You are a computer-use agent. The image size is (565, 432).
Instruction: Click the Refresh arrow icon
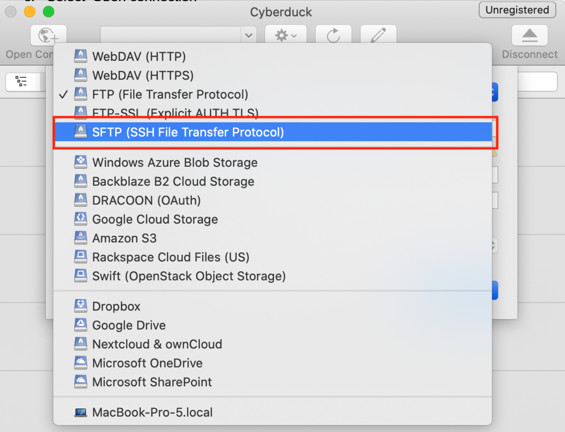(333, 35)
